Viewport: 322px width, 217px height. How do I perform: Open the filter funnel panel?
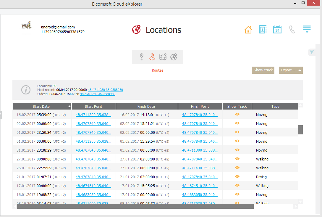point(312,52)
